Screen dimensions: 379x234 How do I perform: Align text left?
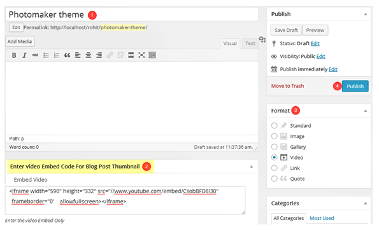78,55
